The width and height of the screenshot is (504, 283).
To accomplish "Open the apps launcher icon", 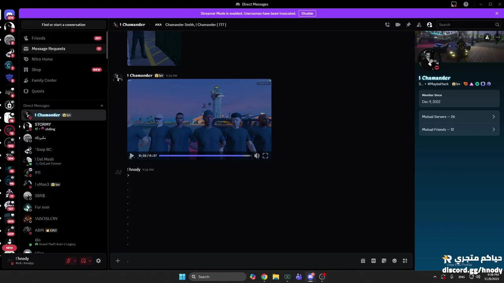I will point(405,261).
